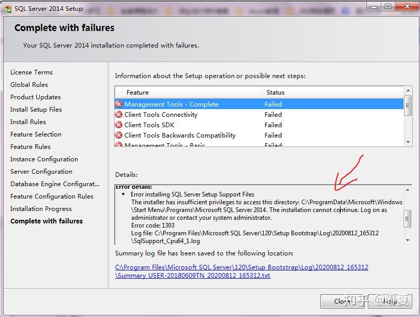Select the partially visible Management Tools - Basic row
The height and width of the screenshot is (317, 420).
pos(259,144)
